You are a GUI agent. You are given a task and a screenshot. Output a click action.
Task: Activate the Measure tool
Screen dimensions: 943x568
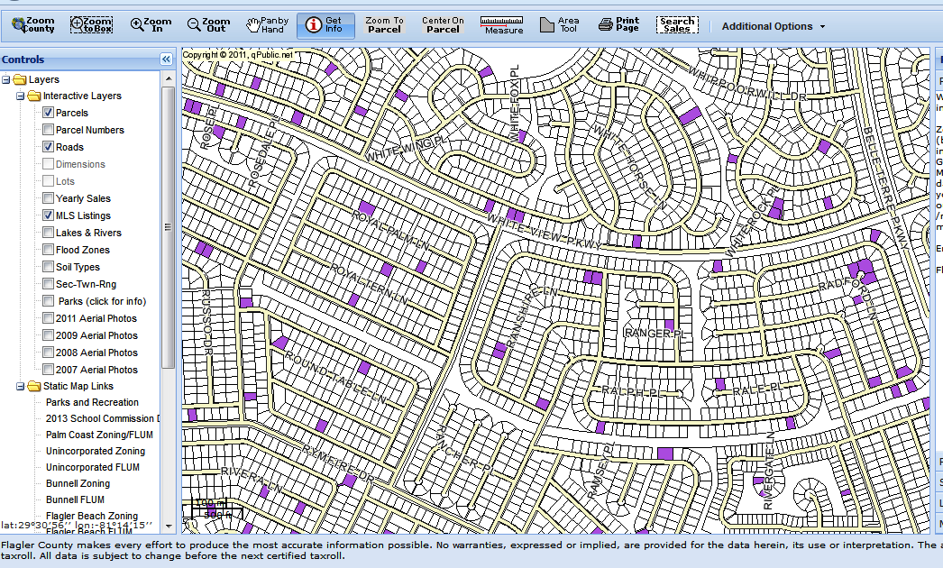pos(502,23)
